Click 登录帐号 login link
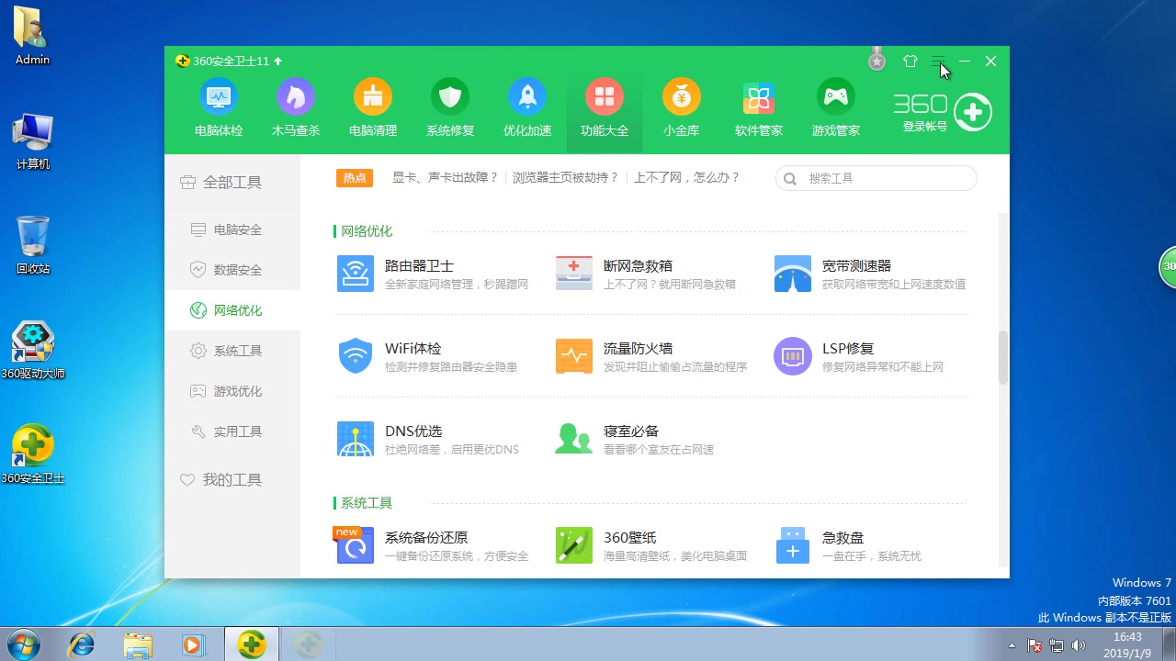Image resolution: width=1176 pixels, height=661 pixels. (x=924, y=127)
